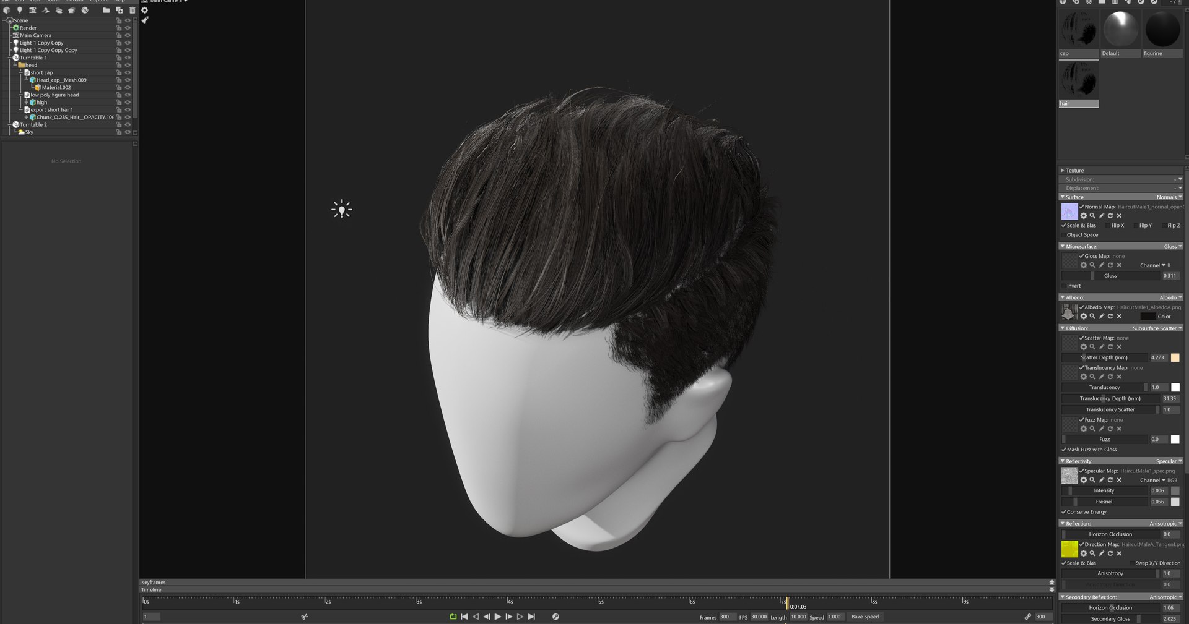1189x624 pixels.
Task: Click the rocket icon below the gear
Action: [145, 20]
